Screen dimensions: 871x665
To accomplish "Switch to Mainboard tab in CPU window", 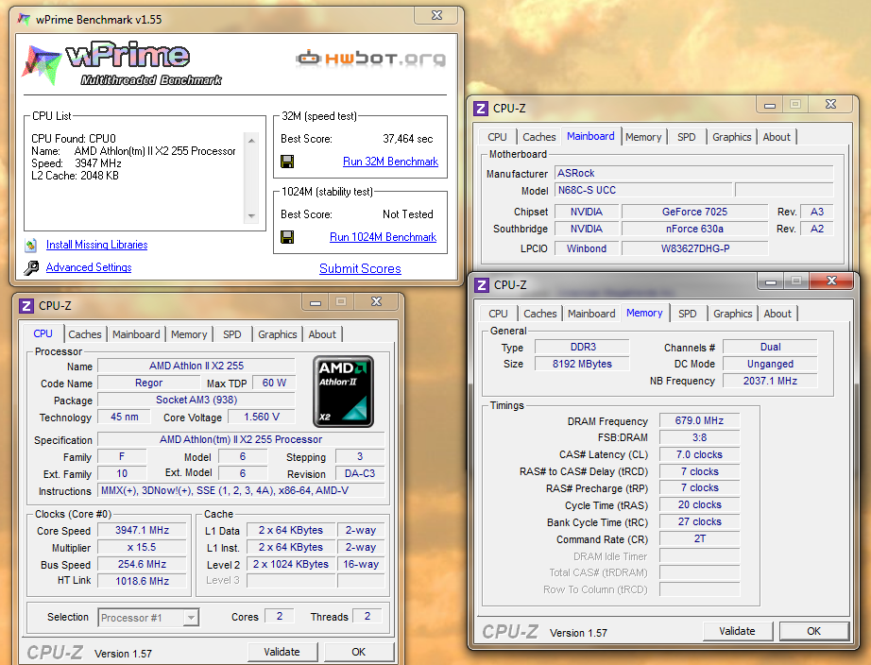I will [136, 334].
